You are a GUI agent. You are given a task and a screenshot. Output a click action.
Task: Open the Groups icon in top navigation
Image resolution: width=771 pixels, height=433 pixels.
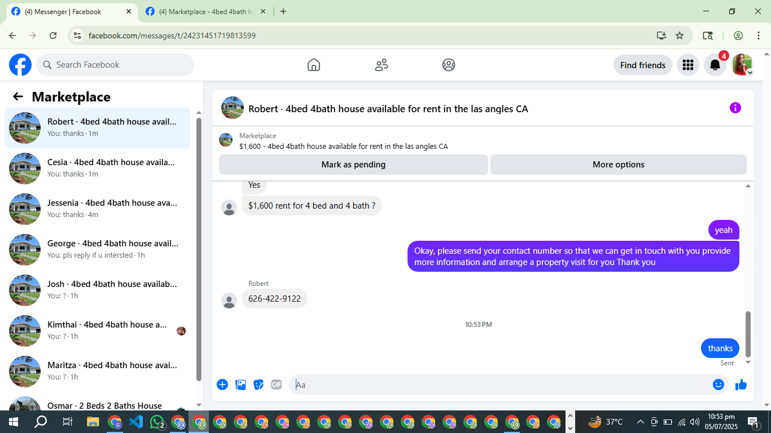tap(449, 65)
